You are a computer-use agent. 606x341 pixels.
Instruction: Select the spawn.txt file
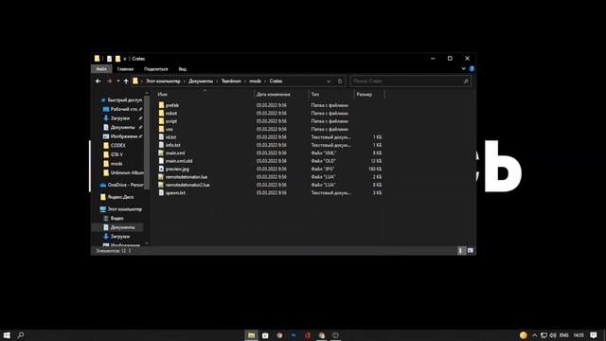[x=175, y=192]
